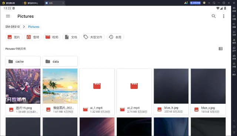Open the search magnifier icon
Image resolution: width=237 pixels, height=136 pixels.
(213, 16)
